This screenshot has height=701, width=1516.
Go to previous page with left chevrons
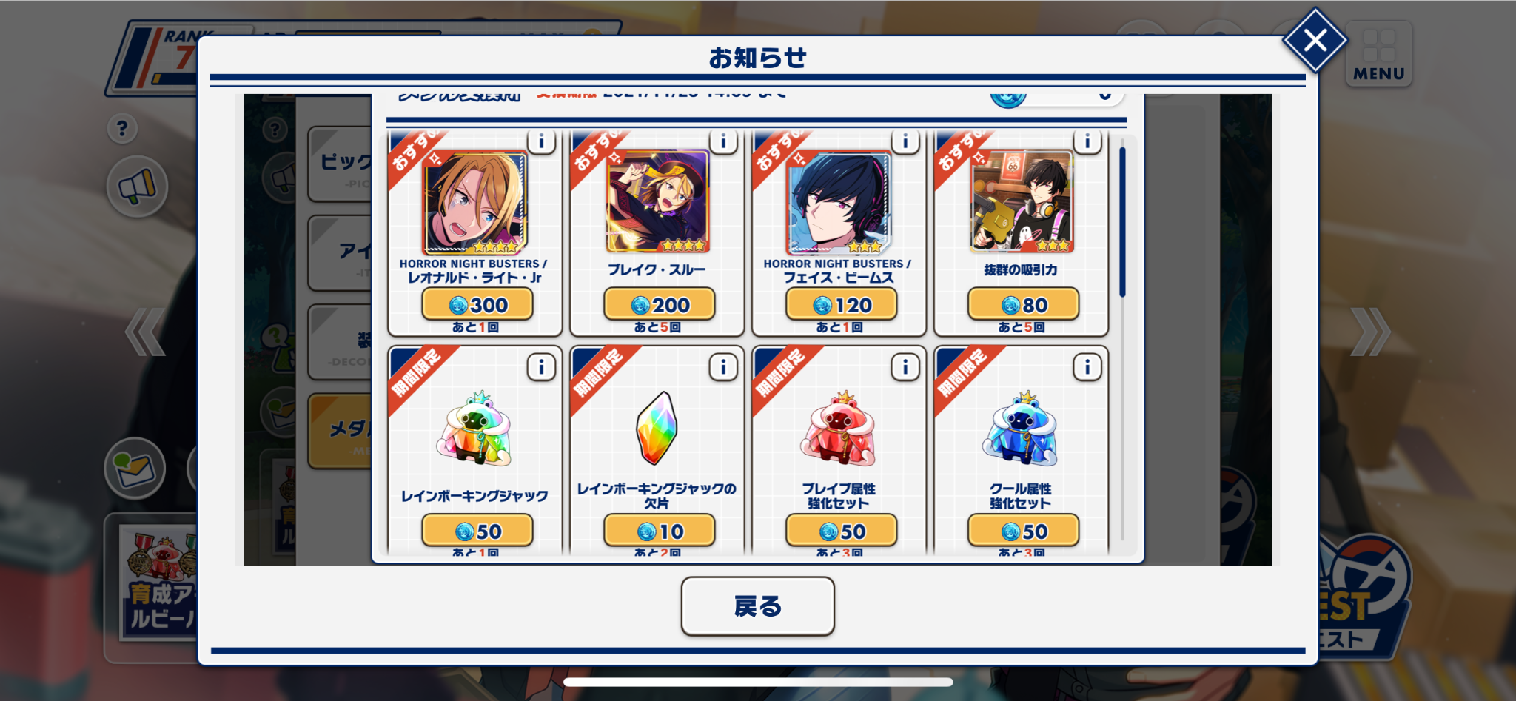click(x=145, y=332)
